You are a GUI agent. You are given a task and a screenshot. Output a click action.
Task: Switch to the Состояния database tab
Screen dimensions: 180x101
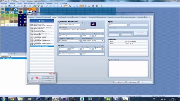tap(92, 17)
